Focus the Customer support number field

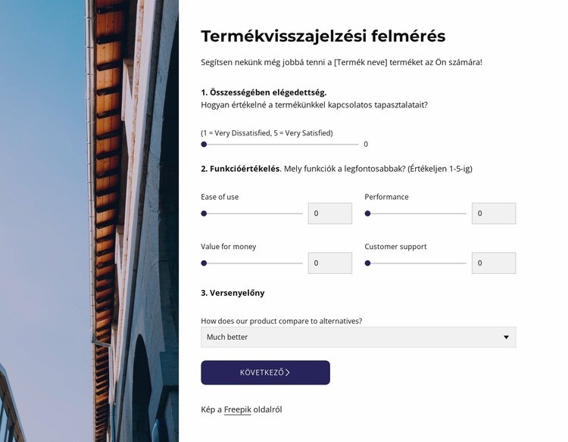tap(493, 263)
